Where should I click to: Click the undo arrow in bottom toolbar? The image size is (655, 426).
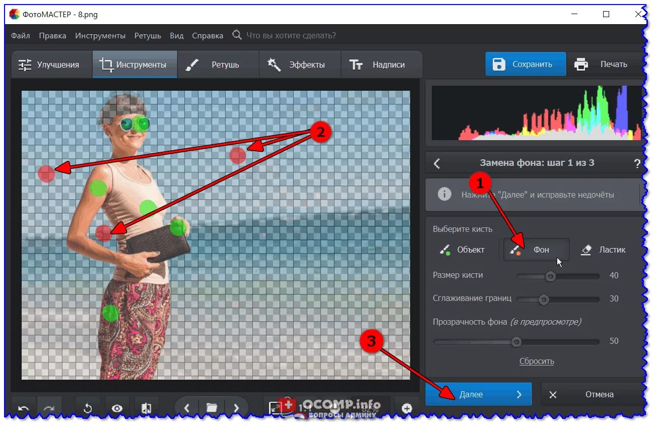(x=23, y=408)
